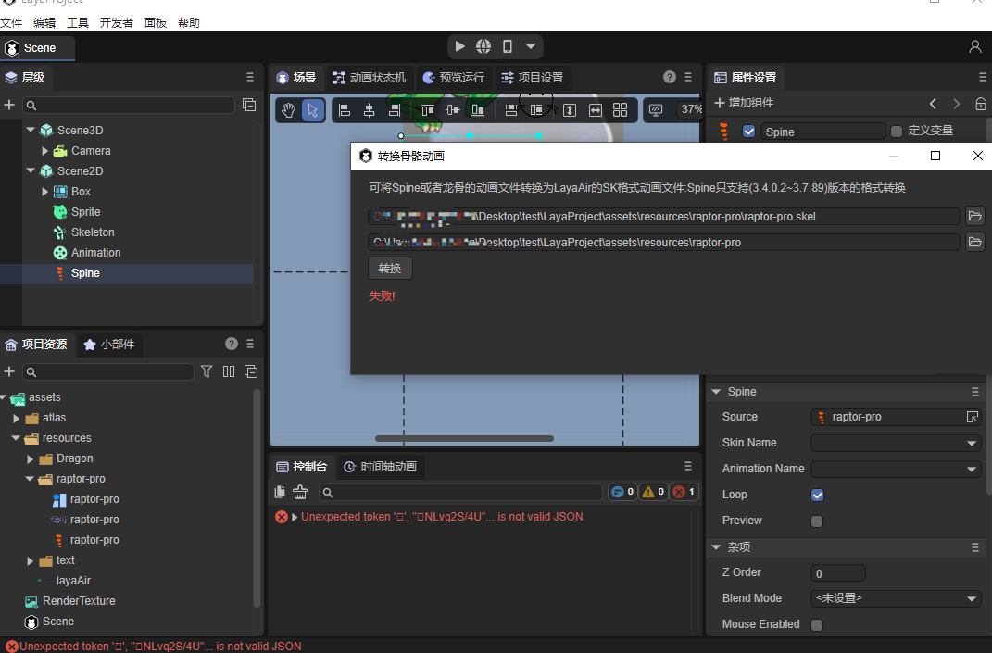Open the Blend Mode dropdown

pos(896,598)
